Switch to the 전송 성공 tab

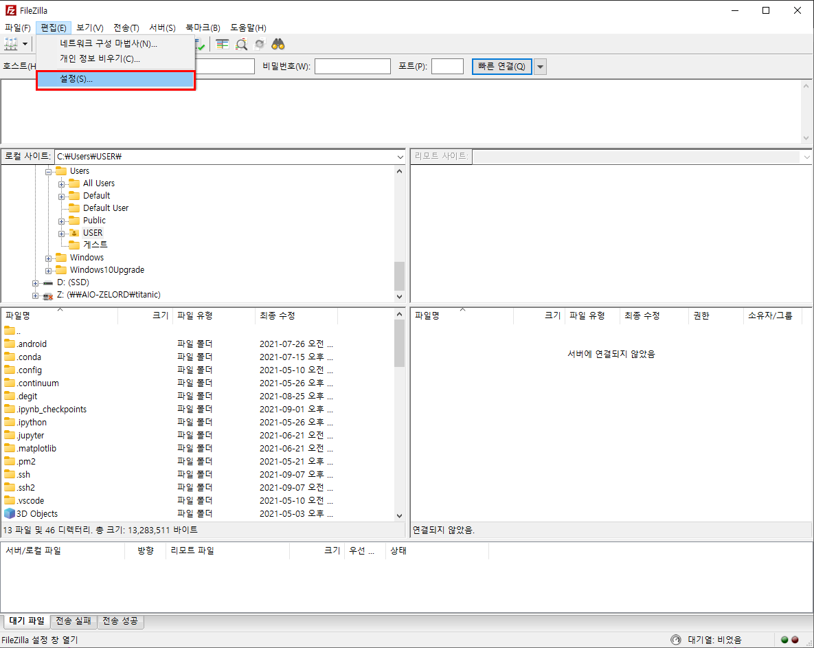click(120, 621)
